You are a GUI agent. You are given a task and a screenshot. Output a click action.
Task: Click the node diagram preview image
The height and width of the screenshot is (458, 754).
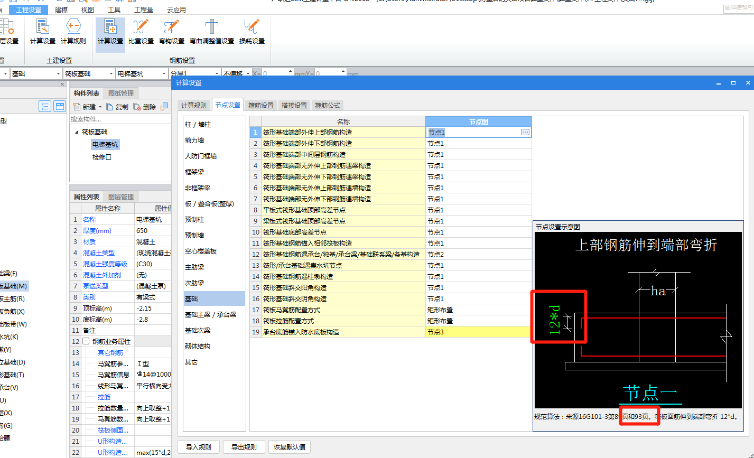[x=638, y=320]
